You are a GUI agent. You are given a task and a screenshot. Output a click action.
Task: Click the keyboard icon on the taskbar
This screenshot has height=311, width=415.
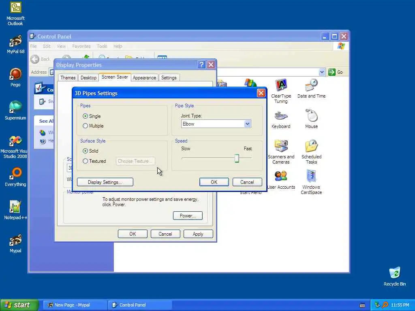363,305
